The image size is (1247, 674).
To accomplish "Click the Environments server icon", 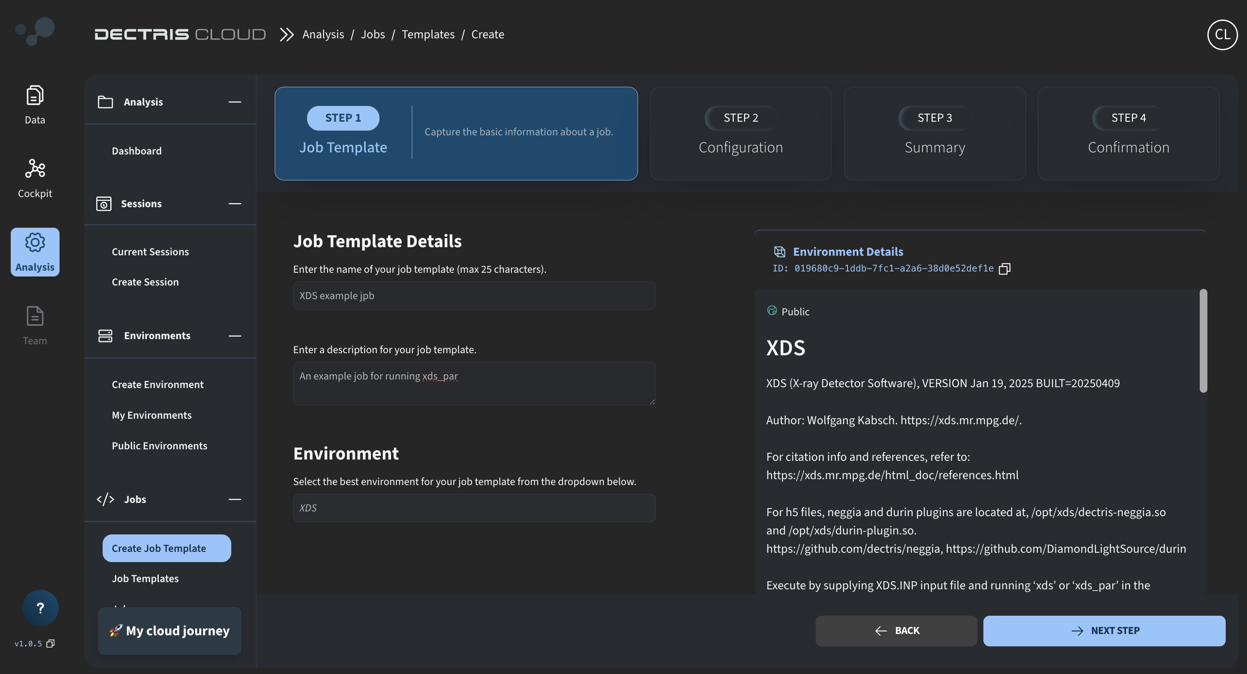I will [x=105, y=336].
